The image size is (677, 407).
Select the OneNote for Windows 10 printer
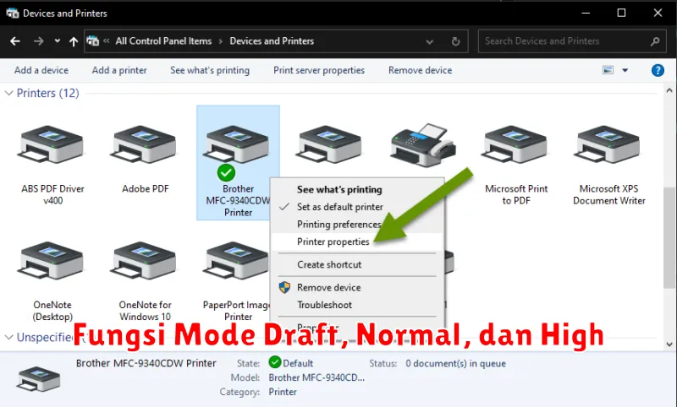tap(144, 260)
